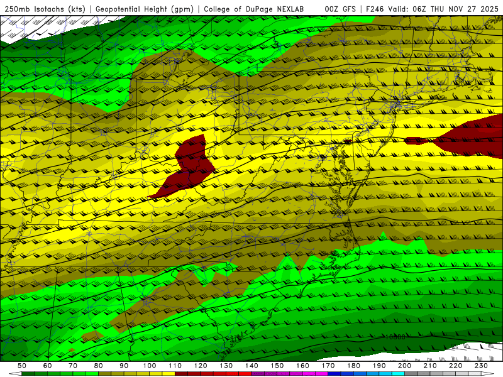Select the gray swatch right of 200
This screenshot has width=503, height=377.
click(x=411, y=374)
